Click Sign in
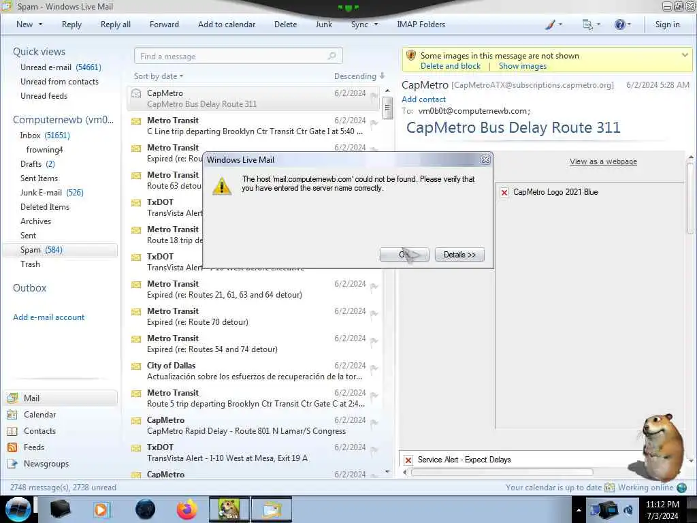The width and height of the screenshot is (697, 523). (x=667, y=25)
